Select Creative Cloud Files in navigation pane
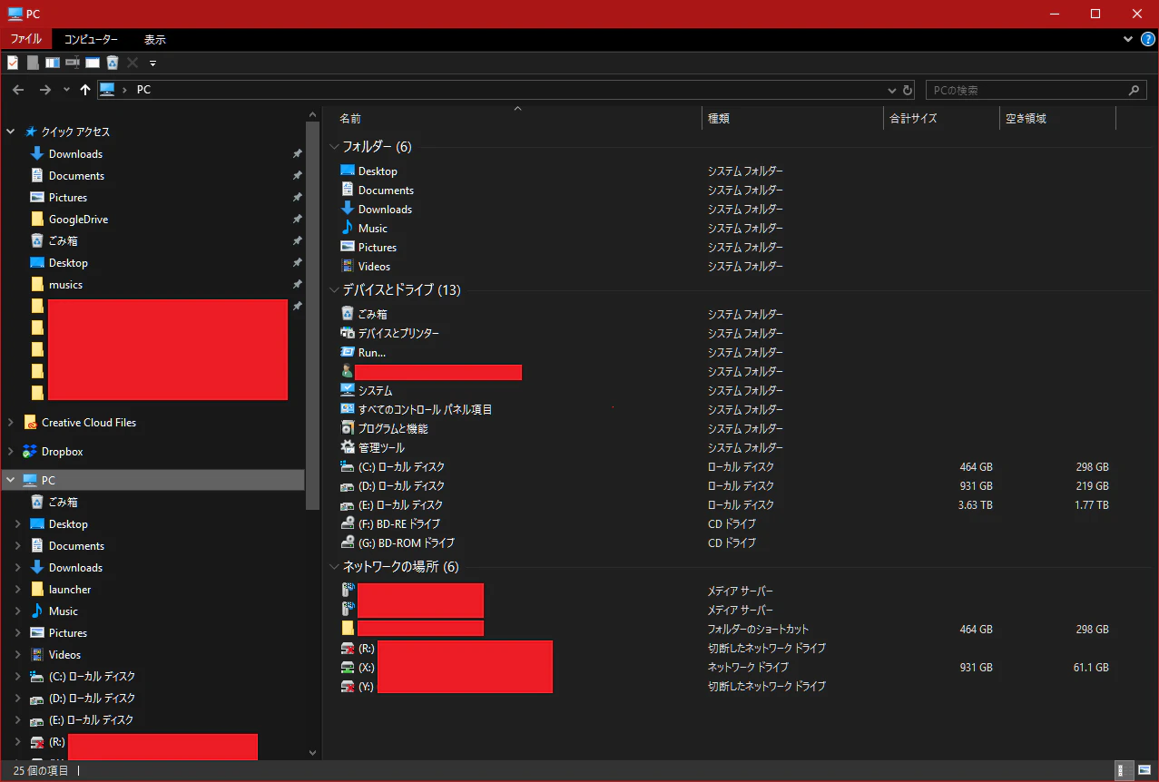Screen dimensions: 1159x782 80,423
